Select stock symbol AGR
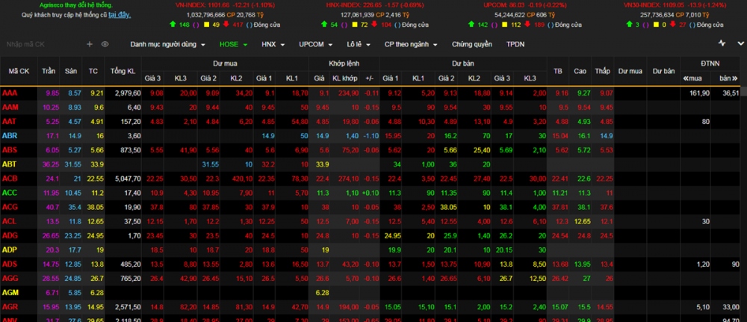The image size is (747, 322). click(10, 307)
